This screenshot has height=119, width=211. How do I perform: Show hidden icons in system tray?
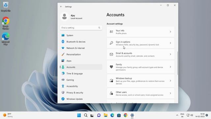(177, 115)
